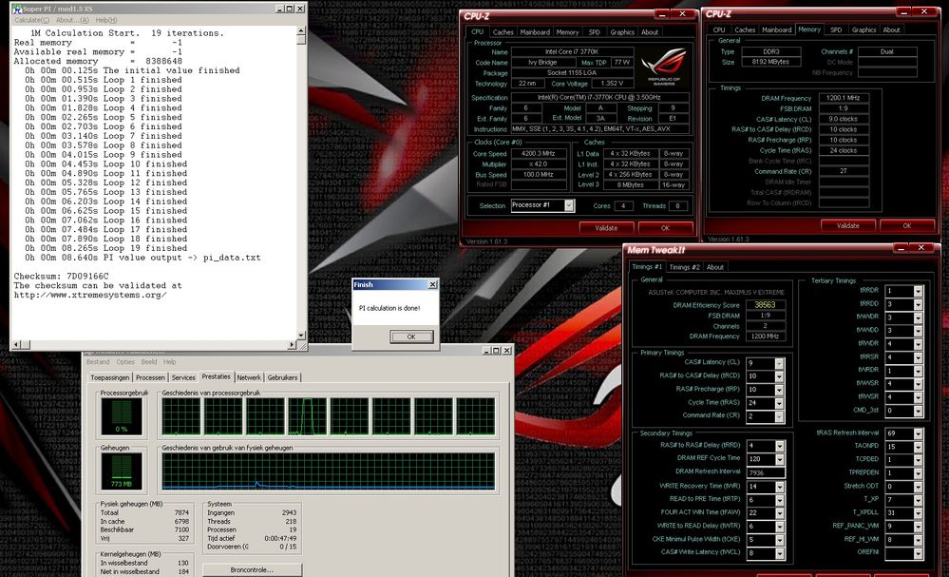The image size is (949, 577).
Task: Expand the Stretch ODT dropdown
Action: point(919,486)
